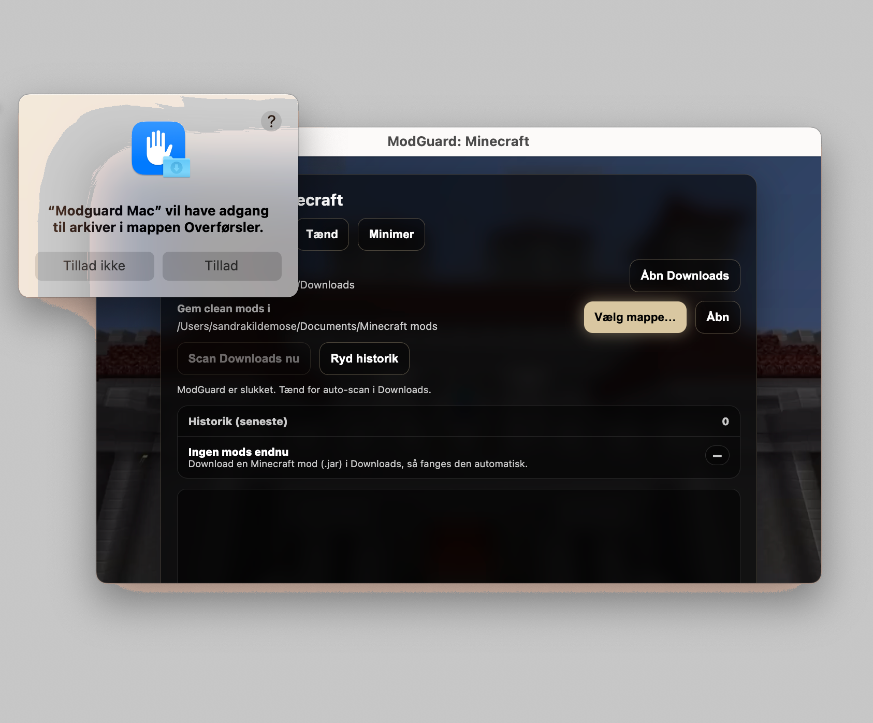Click the ModGuard er slukket status message
Screen dimensions: 873x723
tap(304, 389)
